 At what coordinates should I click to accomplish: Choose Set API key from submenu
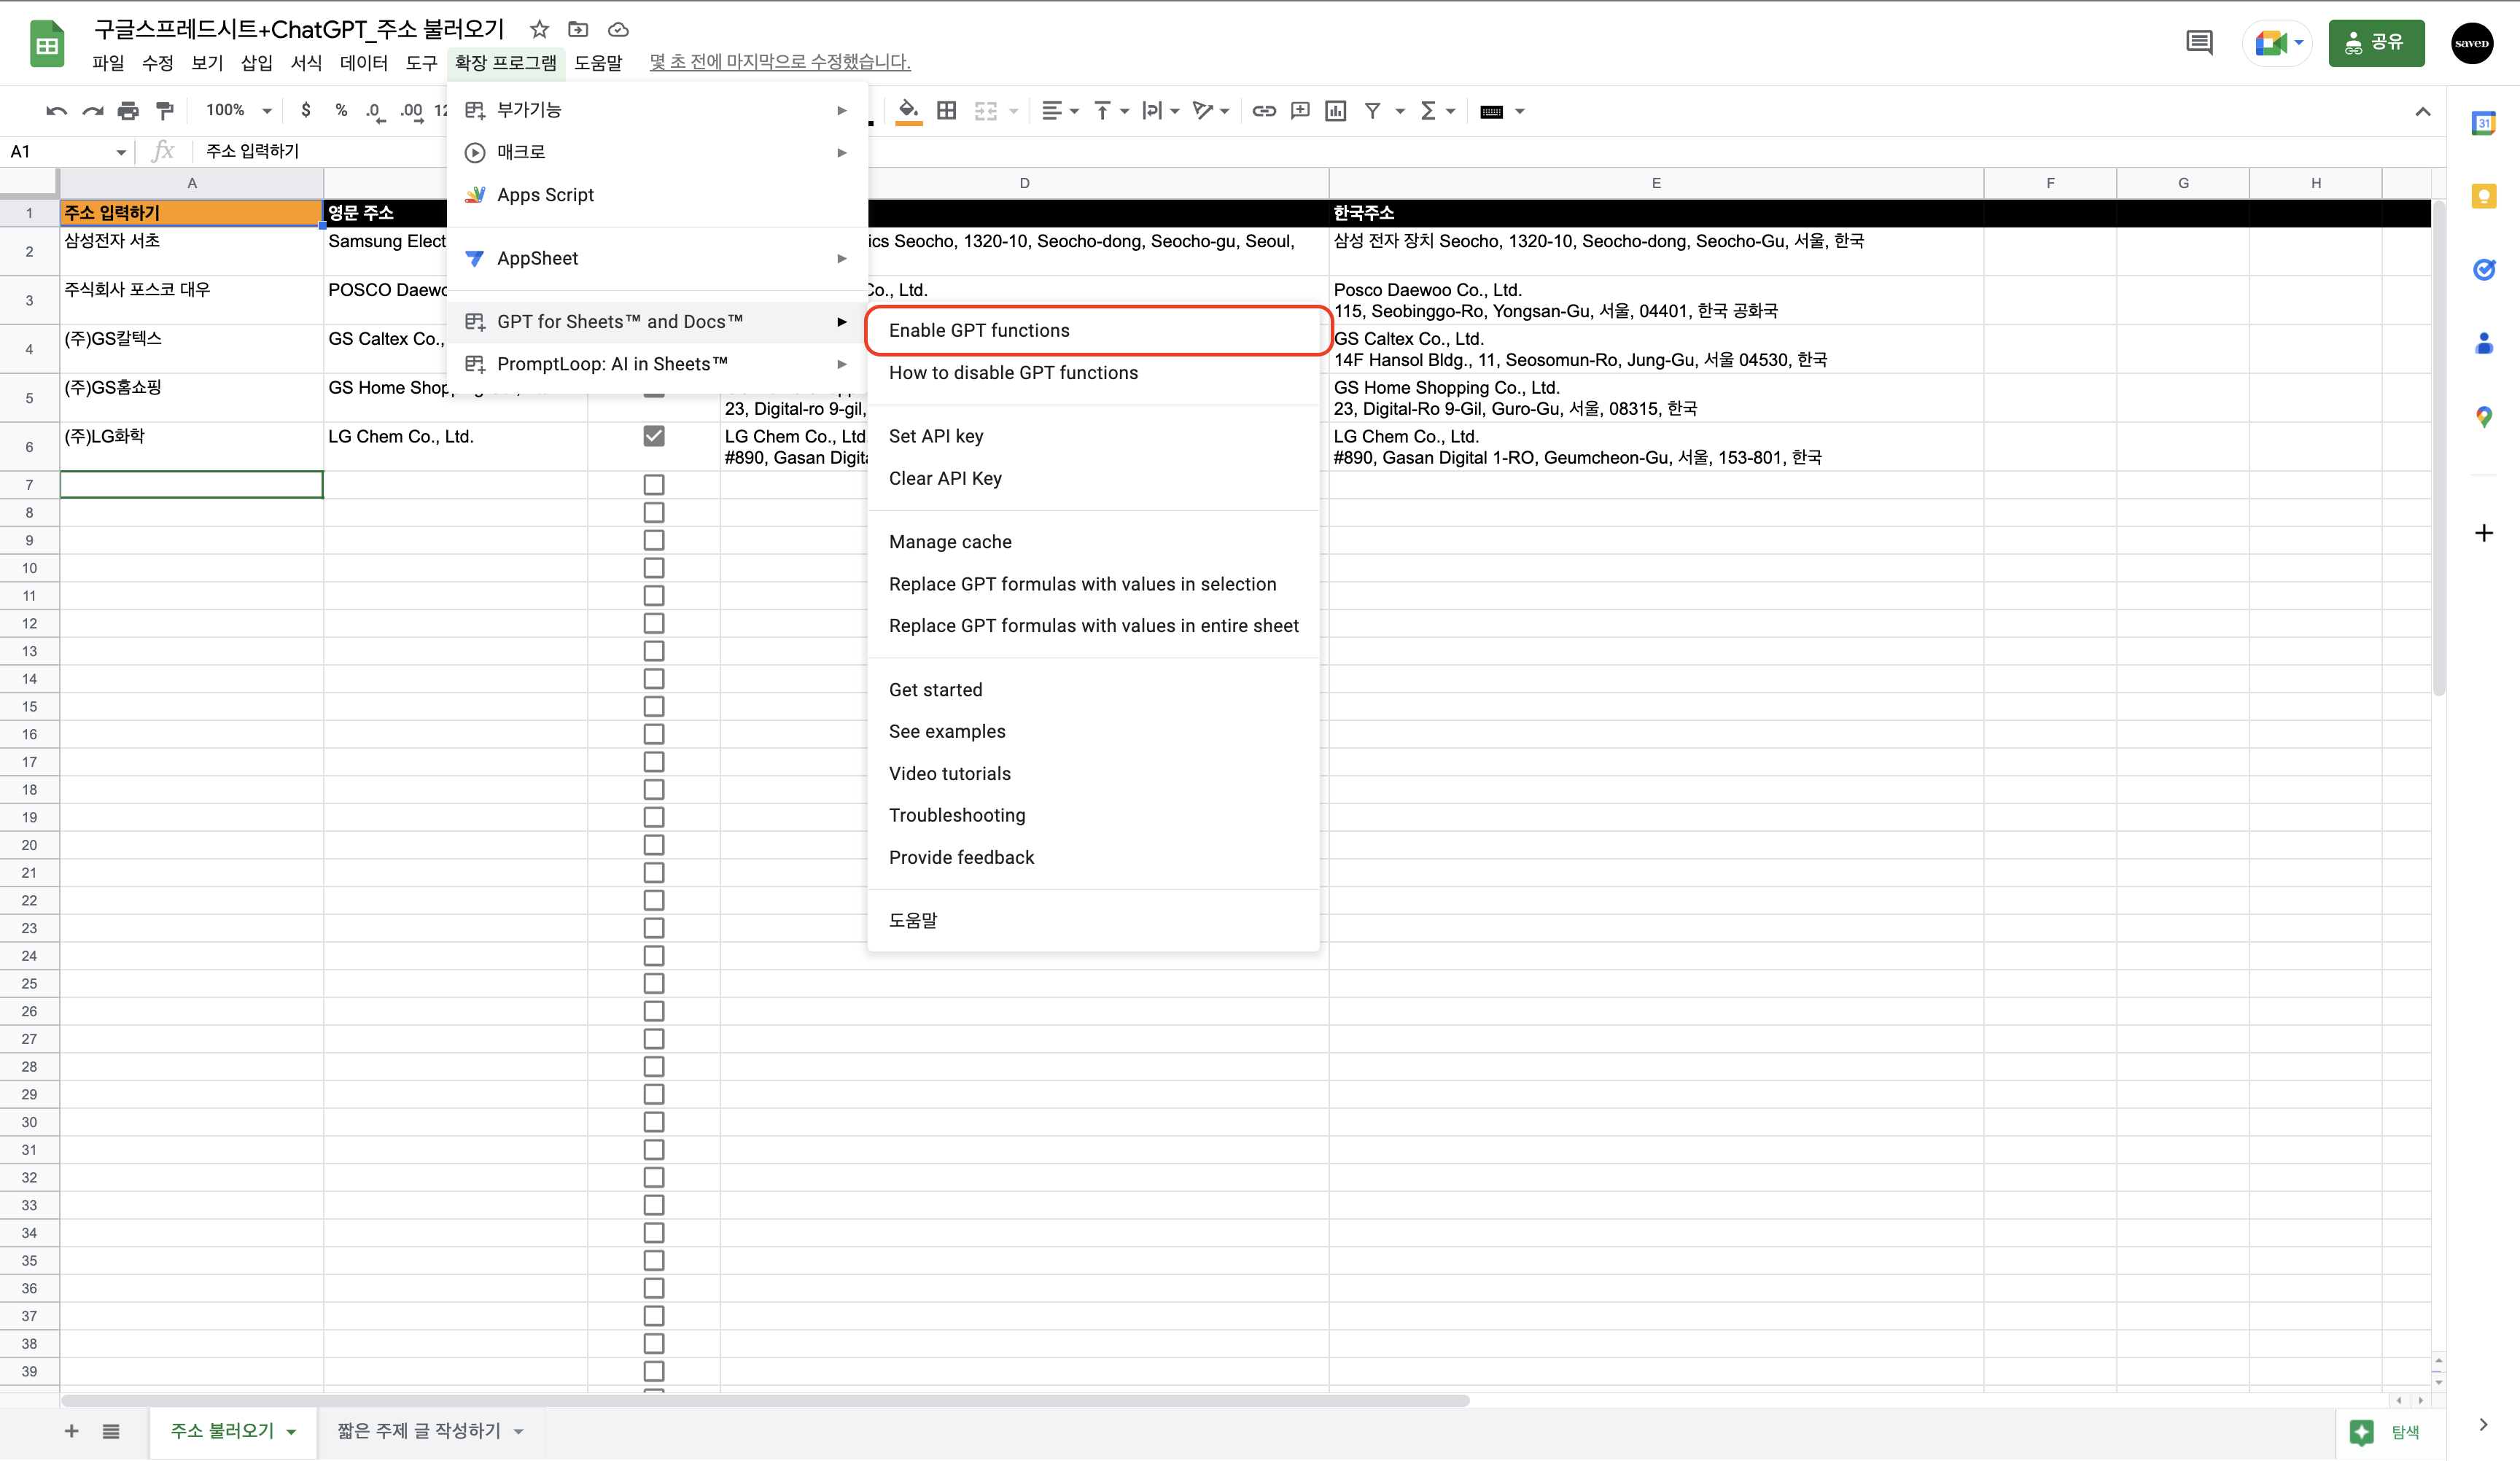click(x=936, y=436)
